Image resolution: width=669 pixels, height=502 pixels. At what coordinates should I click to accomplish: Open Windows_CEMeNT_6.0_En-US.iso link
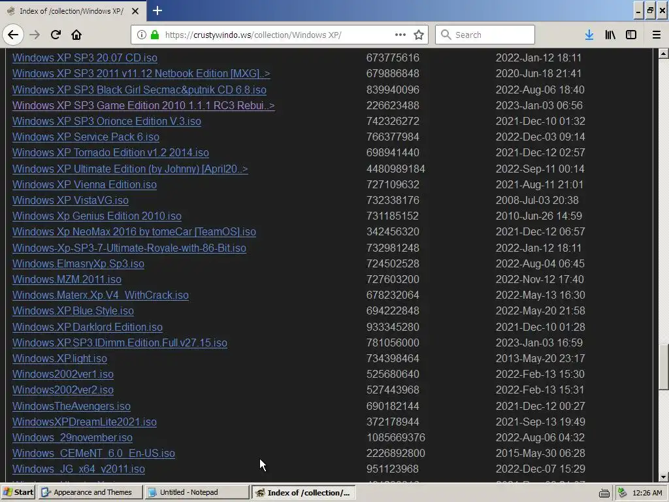[94, 454]
